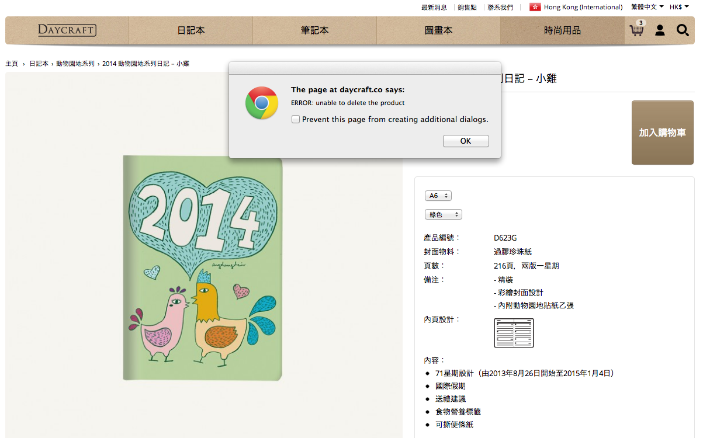Image resolution: width=703 pixels, height=438 pixels.
Task: Go to 日記本 breadcrumb
Action: point(39,63)
